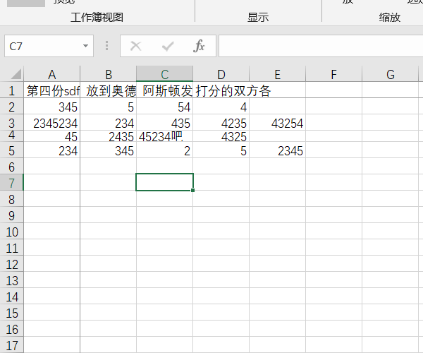Select cell containing 2435

(108, 136)
